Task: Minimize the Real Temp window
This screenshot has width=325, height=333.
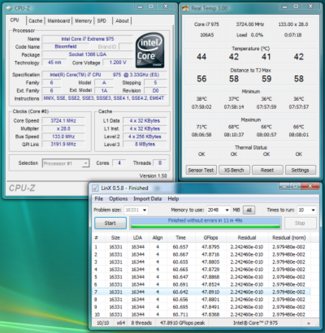Action: 285,7
